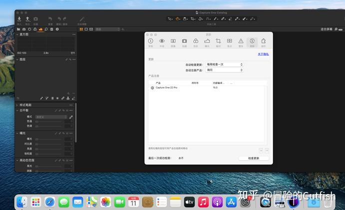Open the 直方图 panel three-dots menu

coord(74,34)
